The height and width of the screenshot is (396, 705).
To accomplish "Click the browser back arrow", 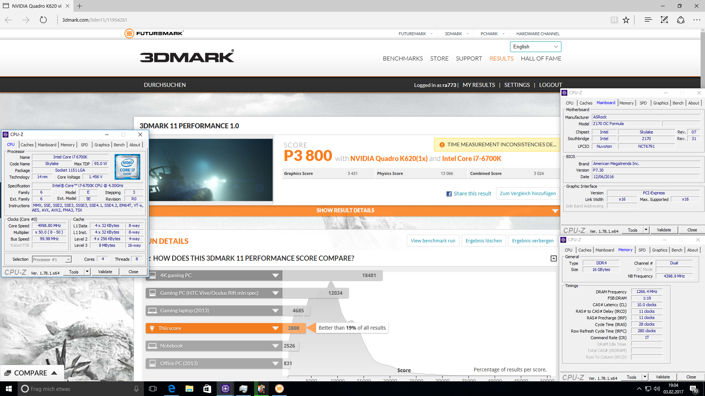I will pyautogui.click(x=8, y=20).
